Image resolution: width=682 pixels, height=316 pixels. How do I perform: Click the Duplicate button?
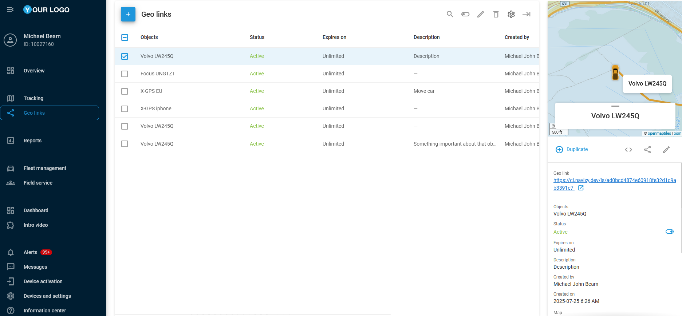tap(572, 150)
